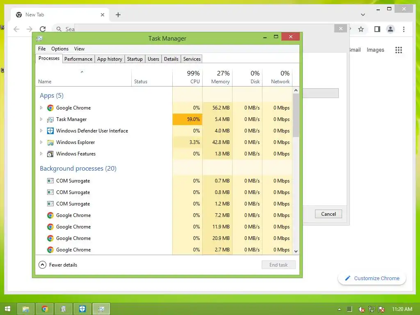Go forward in Chrome
The height and width of the screenshot is (315, 420).
click(30, 29)
